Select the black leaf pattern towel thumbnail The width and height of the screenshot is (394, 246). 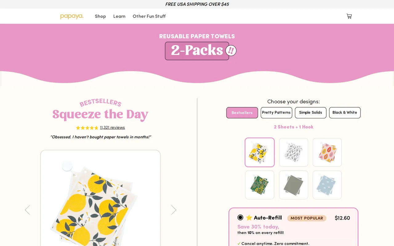tap(293, 152)
